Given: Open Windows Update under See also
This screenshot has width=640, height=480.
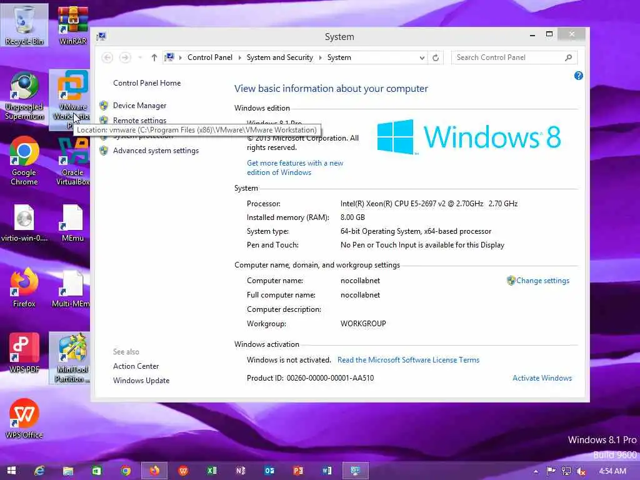Looking at the screenshot, I should [141, 381].
